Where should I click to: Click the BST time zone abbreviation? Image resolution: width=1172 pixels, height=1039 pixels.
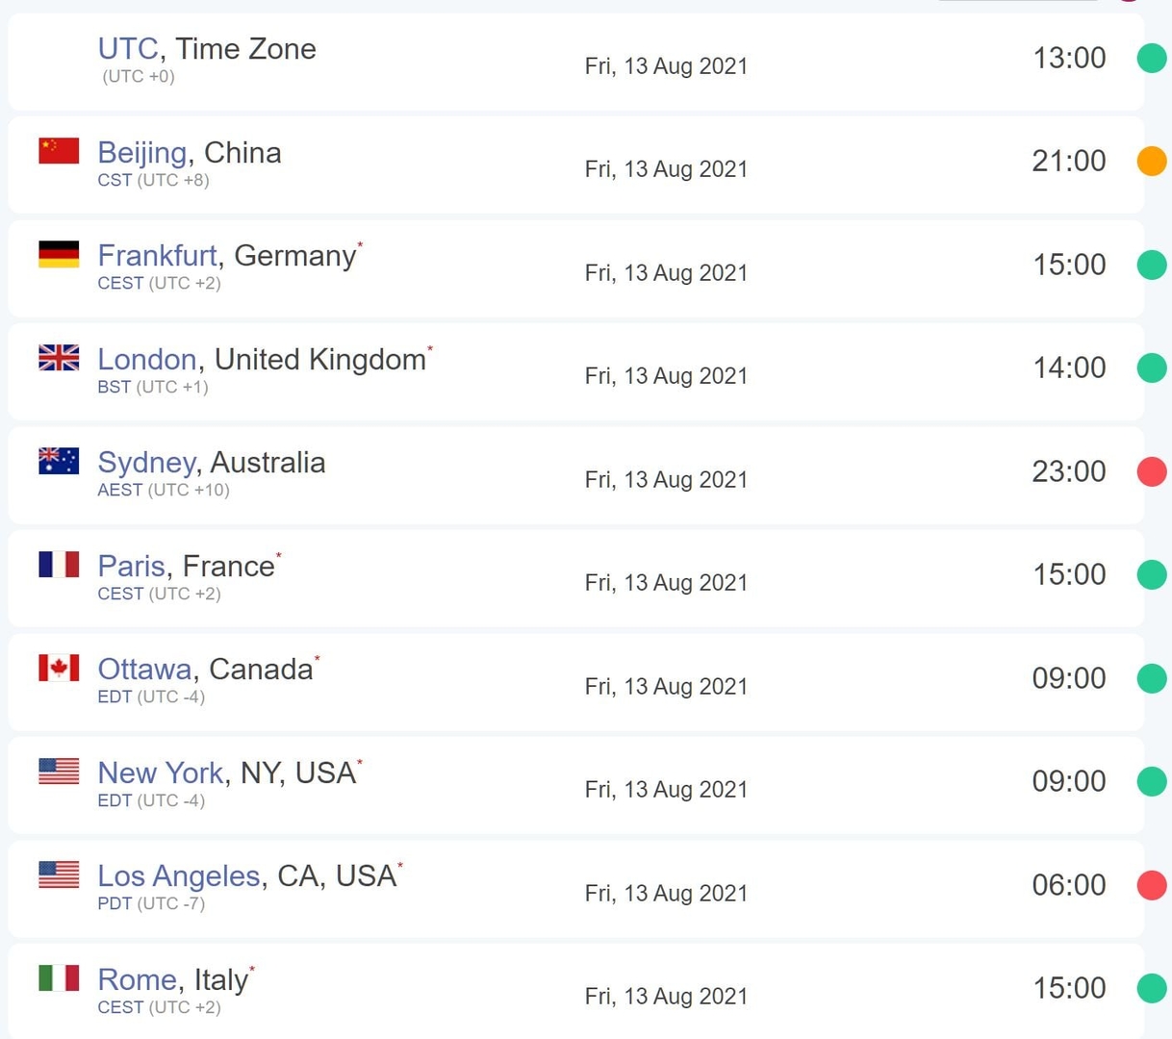[x=115, y=387]
